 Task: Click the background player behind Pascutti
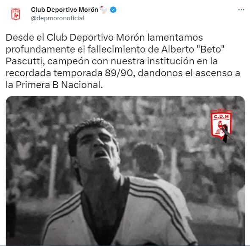148,161
